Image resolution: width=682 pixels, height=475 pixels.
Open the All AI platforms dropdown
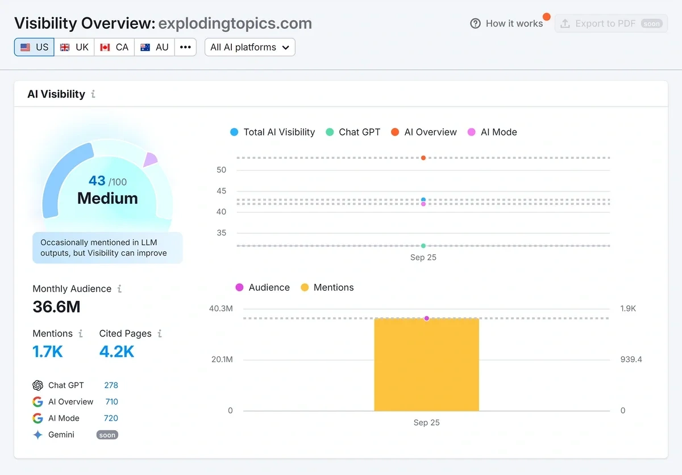pos(249,47)
